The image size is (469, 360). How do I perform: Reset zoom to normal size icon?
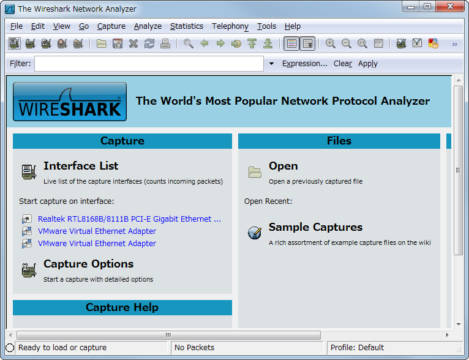[x=362, y=43]
